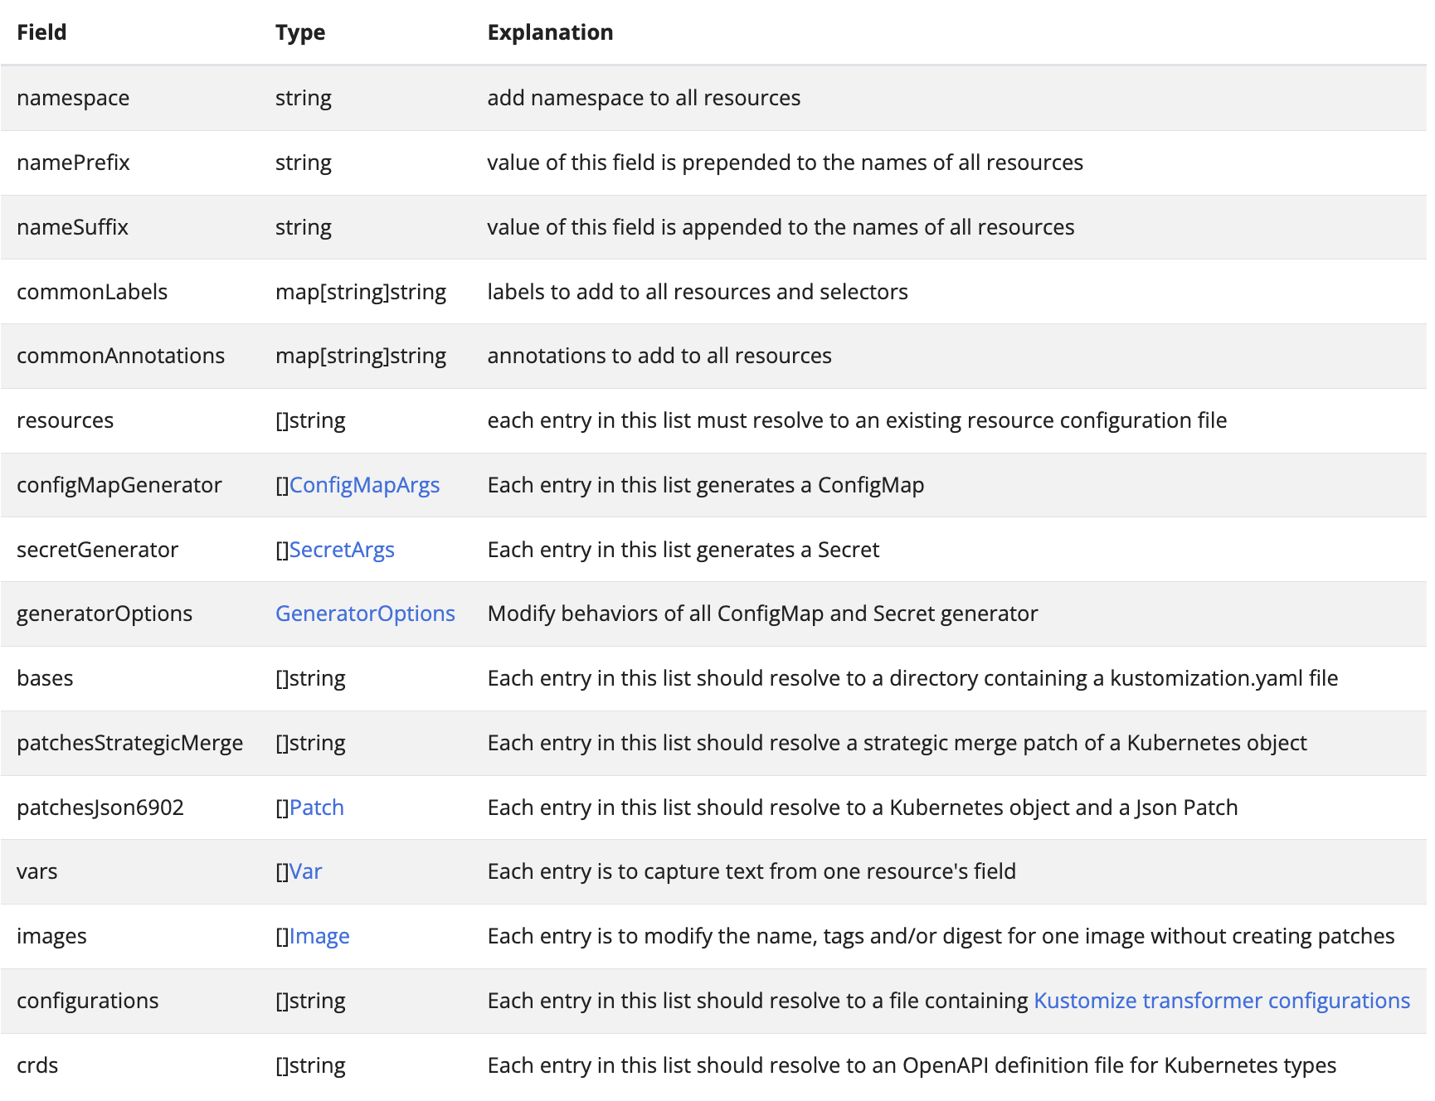Open the Var type link
Viewport: 1435px width, 1101px height.
pos(305,871)
